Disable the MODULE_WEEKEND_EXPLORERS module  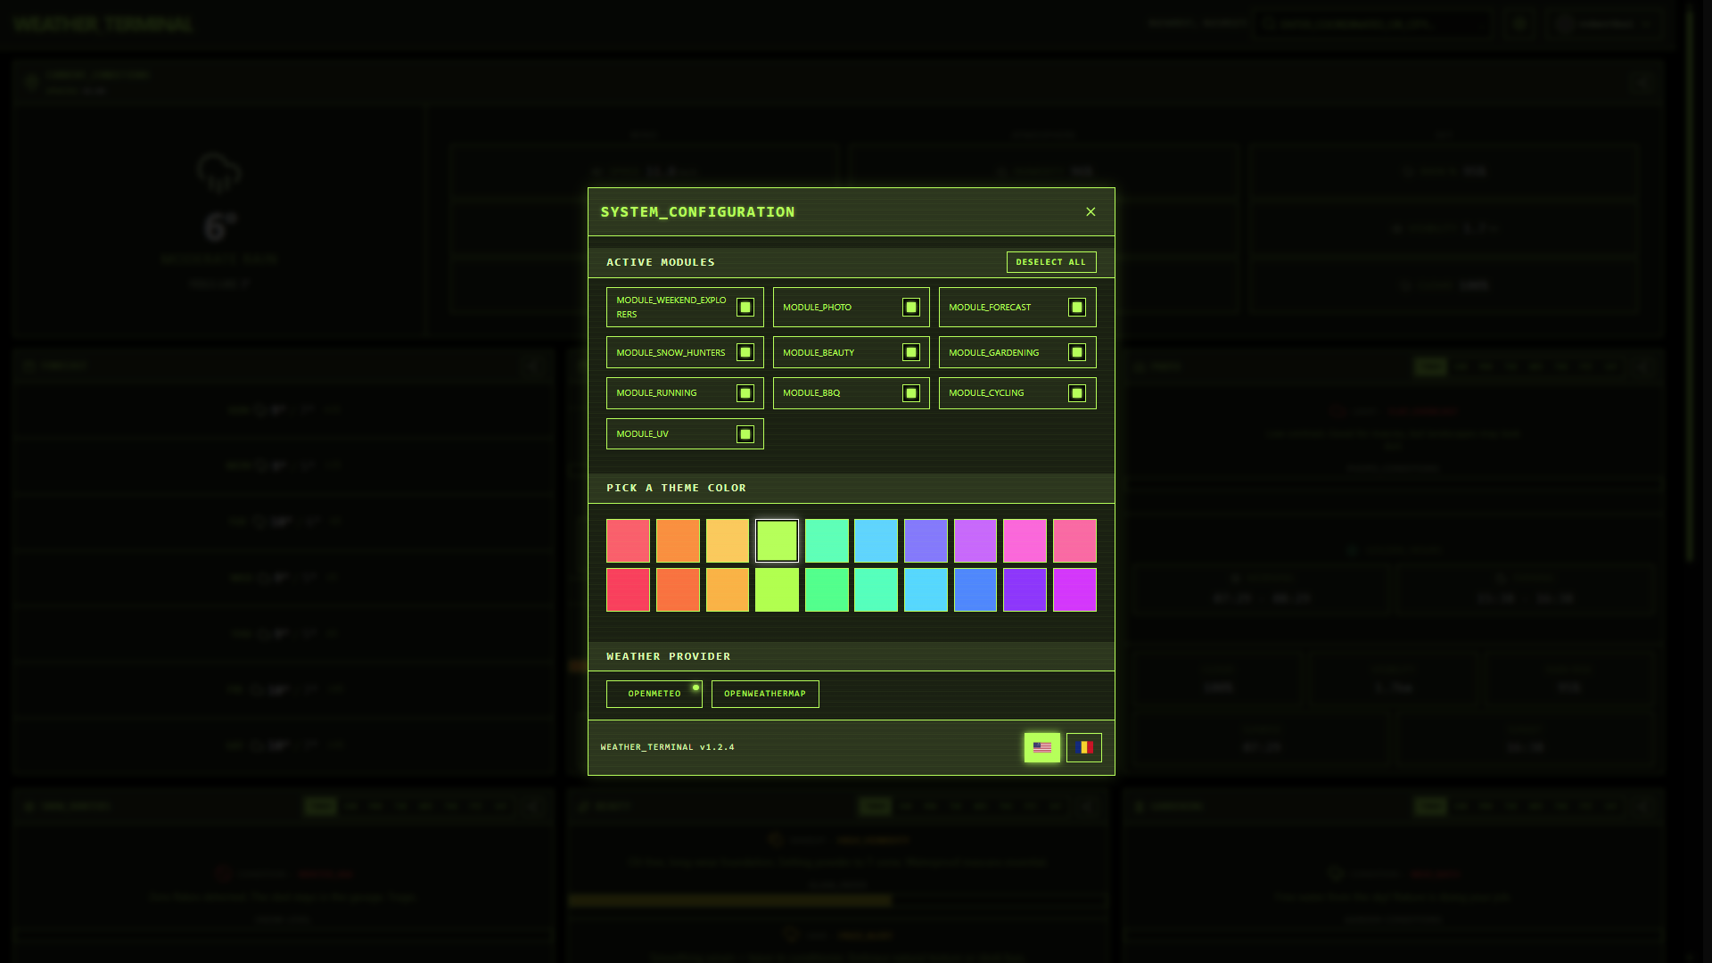click(x=745, y=307)
